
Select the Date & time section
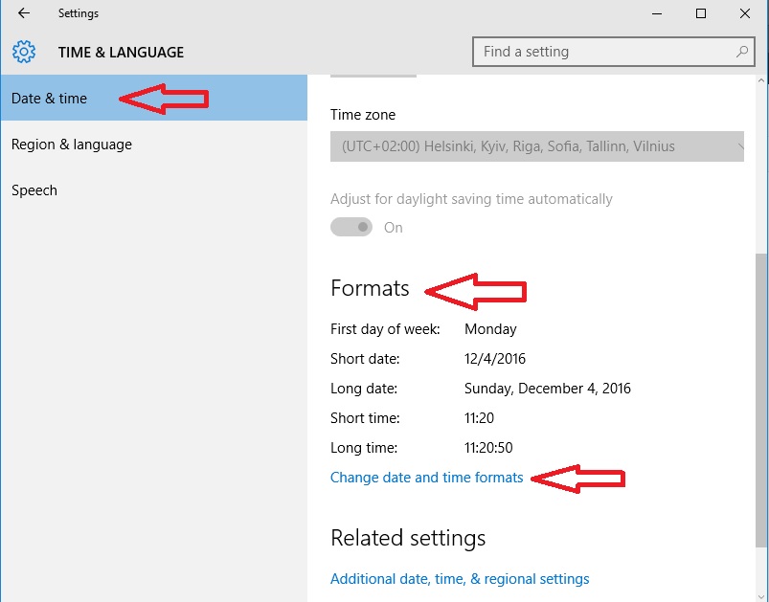click(x=50, y=99)
